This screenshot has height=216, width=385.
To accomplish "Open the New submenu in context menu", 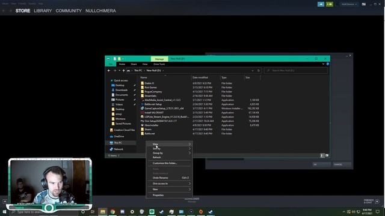I will click(169, 190).
